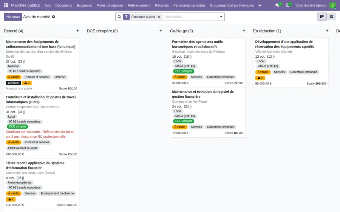Click the Ville de Montclair (fictive) text

pos(274,52)
